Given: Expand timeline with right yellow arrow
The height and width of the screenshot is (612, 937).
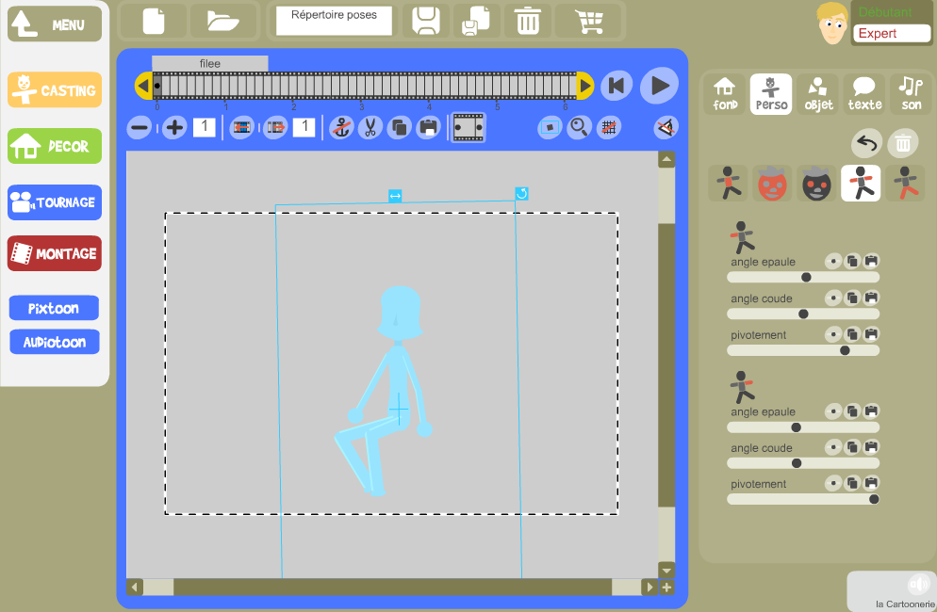Looking at the screenshot, I should coord(585,86).
